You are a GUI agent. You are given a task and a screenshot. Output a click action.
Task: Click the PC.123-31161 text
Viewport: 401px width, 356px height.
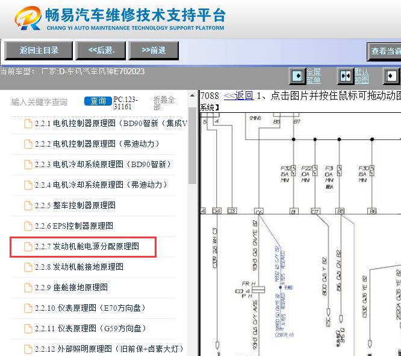click(x=126, y=103)
